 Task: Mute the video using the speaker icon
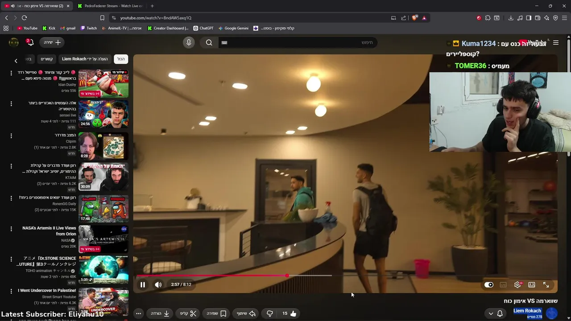158,284
